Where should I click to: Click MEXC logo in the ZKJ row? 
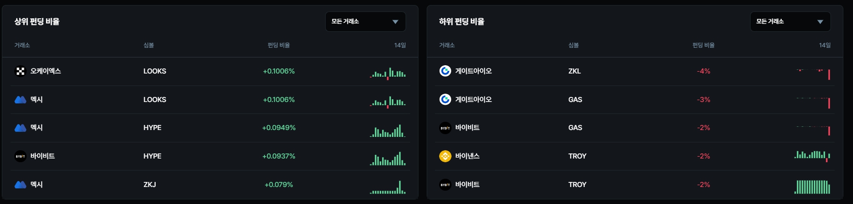pyautogui.click(x=20, y=185)
